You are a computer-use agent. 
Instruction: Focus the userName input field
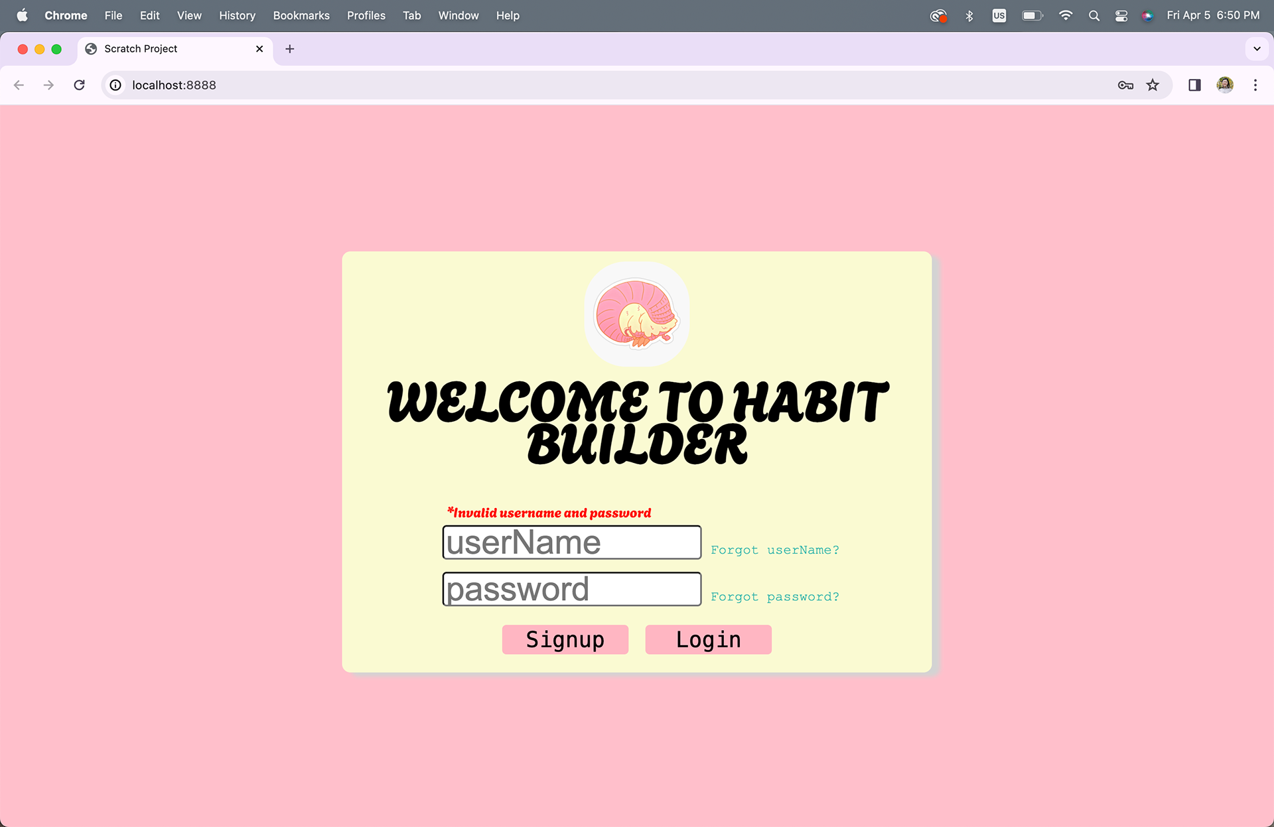(x=571, y=542)
